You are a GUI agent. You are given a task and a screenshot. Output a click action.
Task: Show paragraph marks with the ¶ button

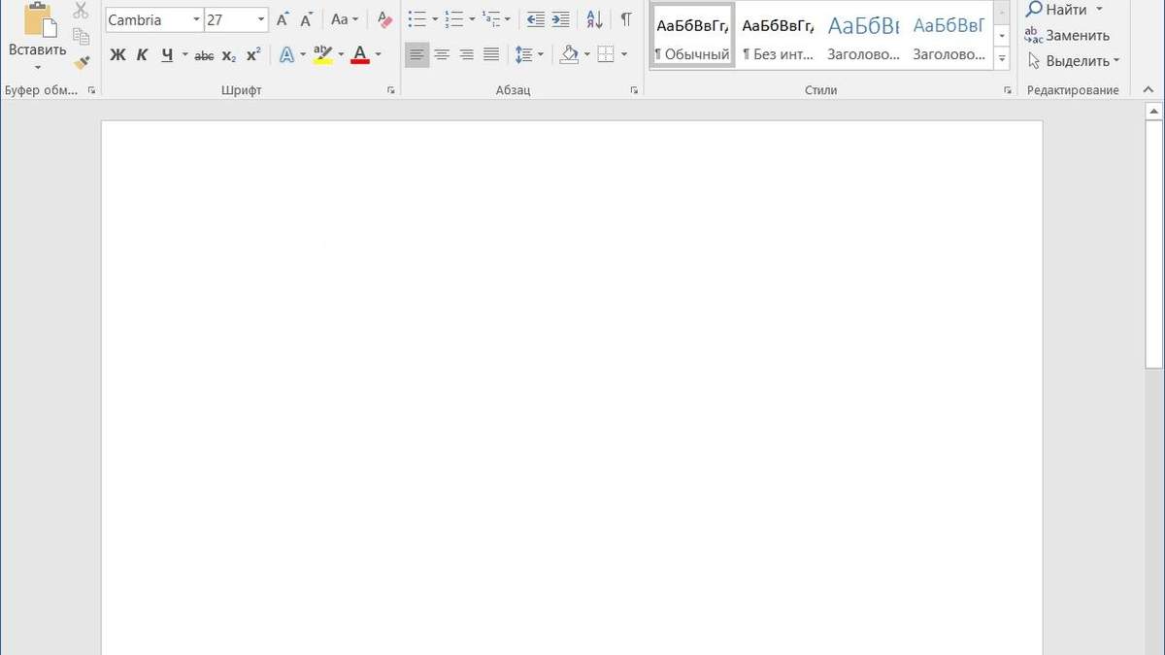point(626,19)
